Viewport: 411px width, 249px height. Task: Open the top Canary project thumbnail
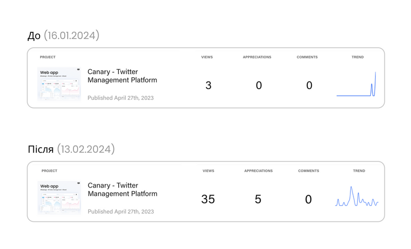[x=59, y=84]
